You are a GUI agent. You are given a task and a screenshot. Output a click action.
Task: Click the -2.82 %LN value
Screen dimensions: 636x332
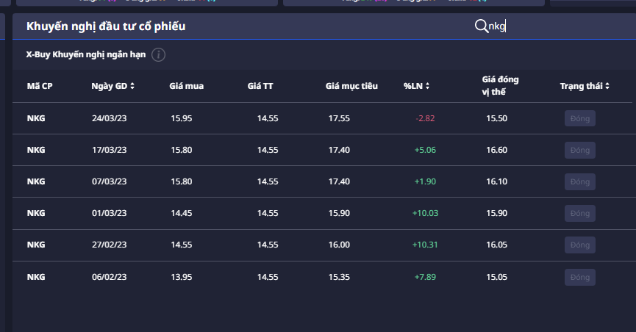click(425, 118)
